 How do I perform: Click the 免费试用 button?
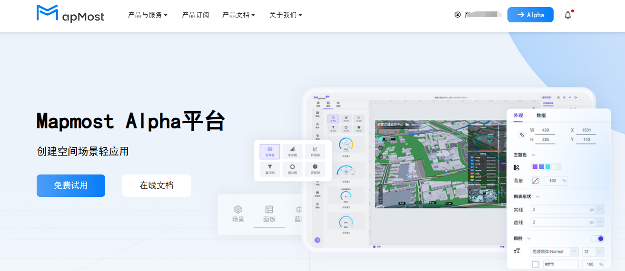(71, 185)
